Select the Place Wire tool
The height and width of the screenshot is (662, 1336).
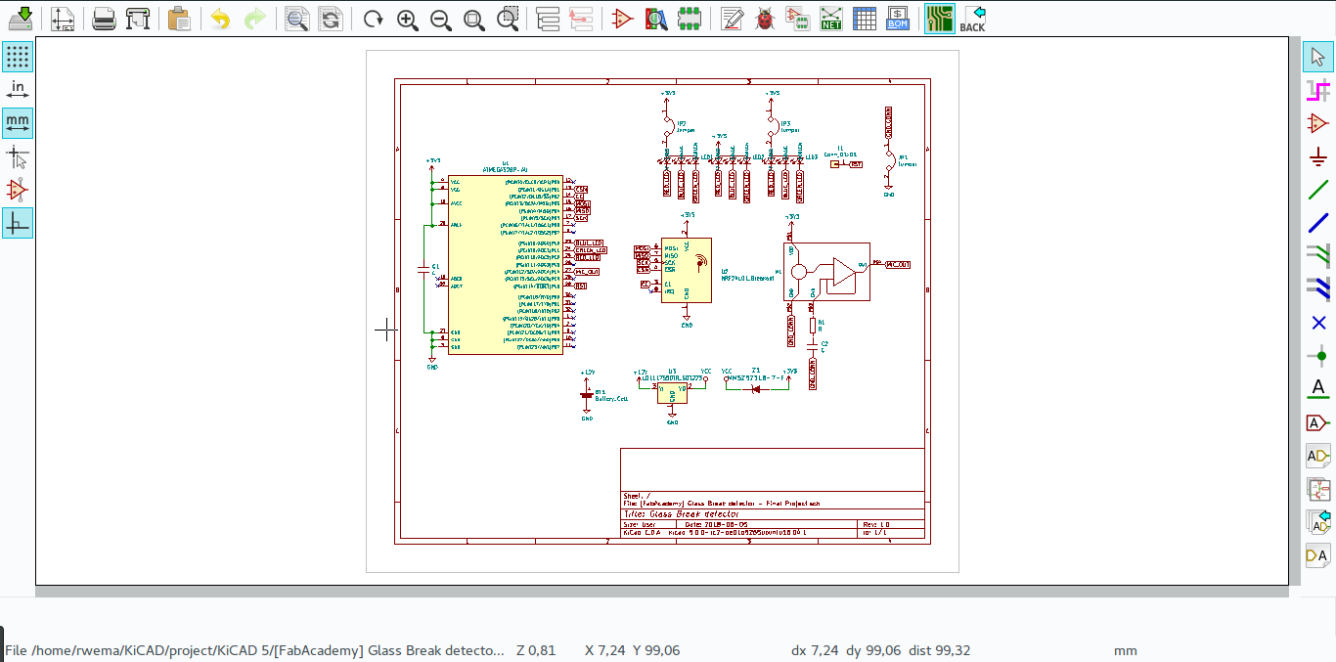coord(1319,189)
